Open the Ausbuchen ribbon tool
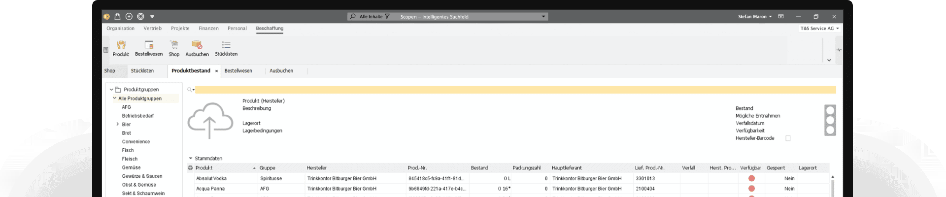Image resolution: width=946 pixels, height=197 pixels. [x=197, y=48]
